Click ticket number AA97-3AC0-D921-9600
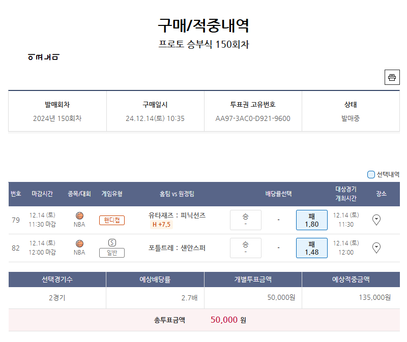 (x=253, y=118)
